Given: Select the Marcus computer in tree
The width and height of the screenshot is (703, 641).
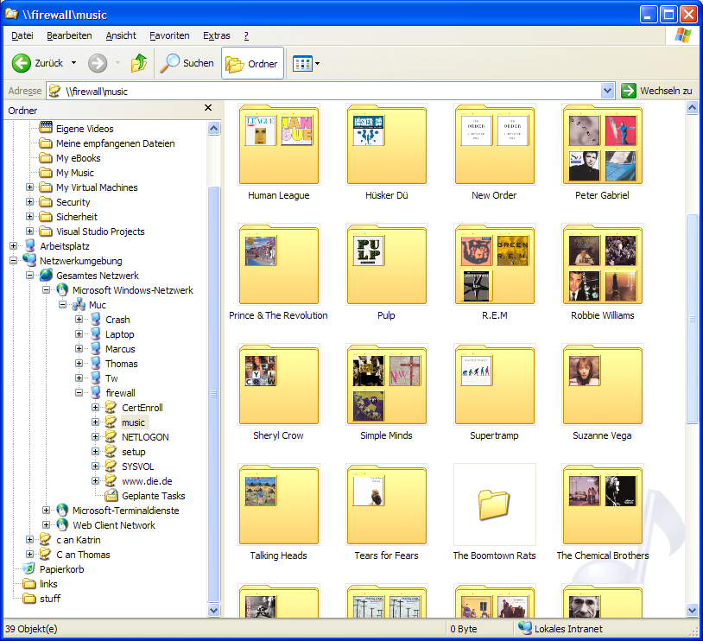Looking at the screenshot, I should coord(120,349).
